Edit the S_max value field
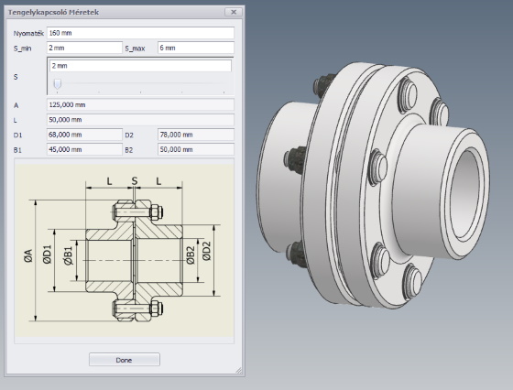 [x=196, y=48]
